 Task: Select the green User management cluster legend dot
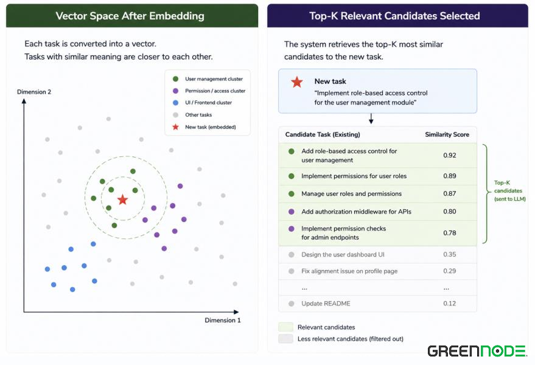[x=175, y=79]
